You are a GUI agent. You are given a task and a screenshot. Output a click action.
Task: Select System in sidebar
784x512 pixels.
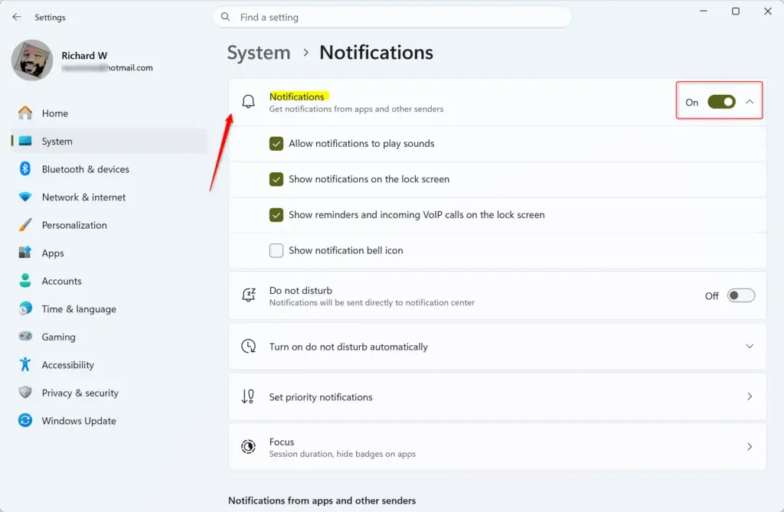pos(109,142)
